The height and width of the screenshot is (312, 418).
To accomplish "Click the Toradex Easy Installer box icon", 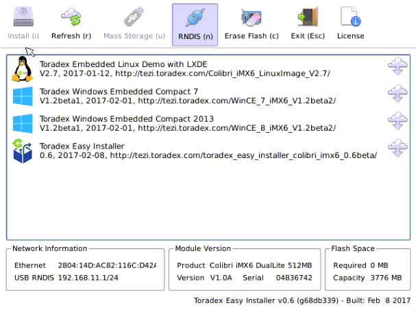I will point(23,151).
